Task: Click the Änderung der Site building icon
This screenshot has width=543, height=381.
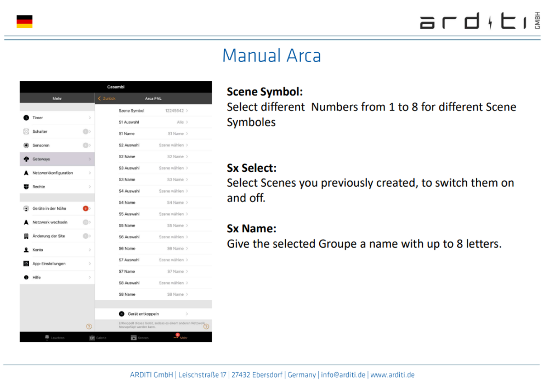Action: (x=26, y=237)
